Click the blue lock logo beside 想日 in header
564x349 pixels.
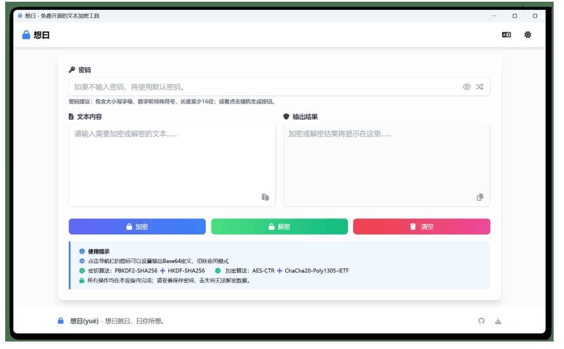pyautogui.click(x=26, y=35)
